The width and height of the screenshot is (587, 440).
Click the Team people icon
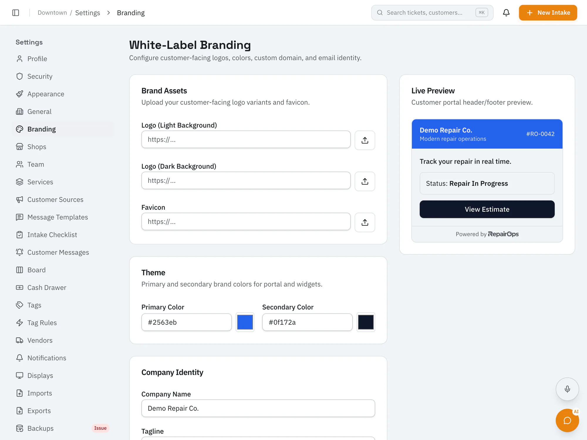20,164
